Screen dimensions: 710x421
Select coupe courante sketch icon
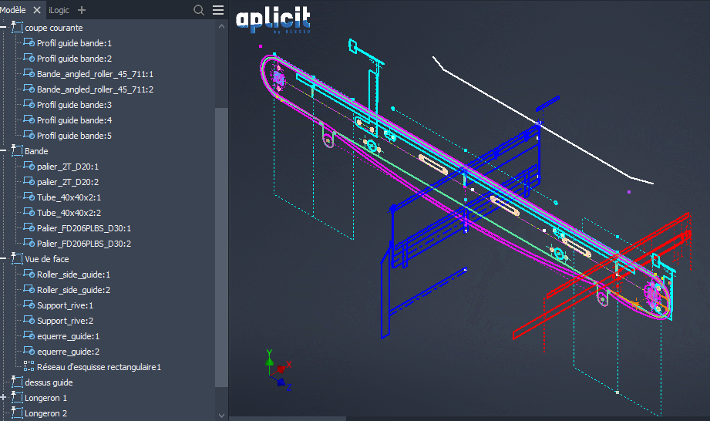coord(17,27)
